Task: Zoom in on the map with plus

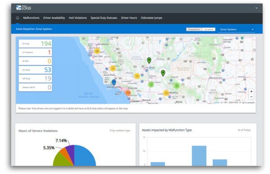Action: tap(251, 92)
